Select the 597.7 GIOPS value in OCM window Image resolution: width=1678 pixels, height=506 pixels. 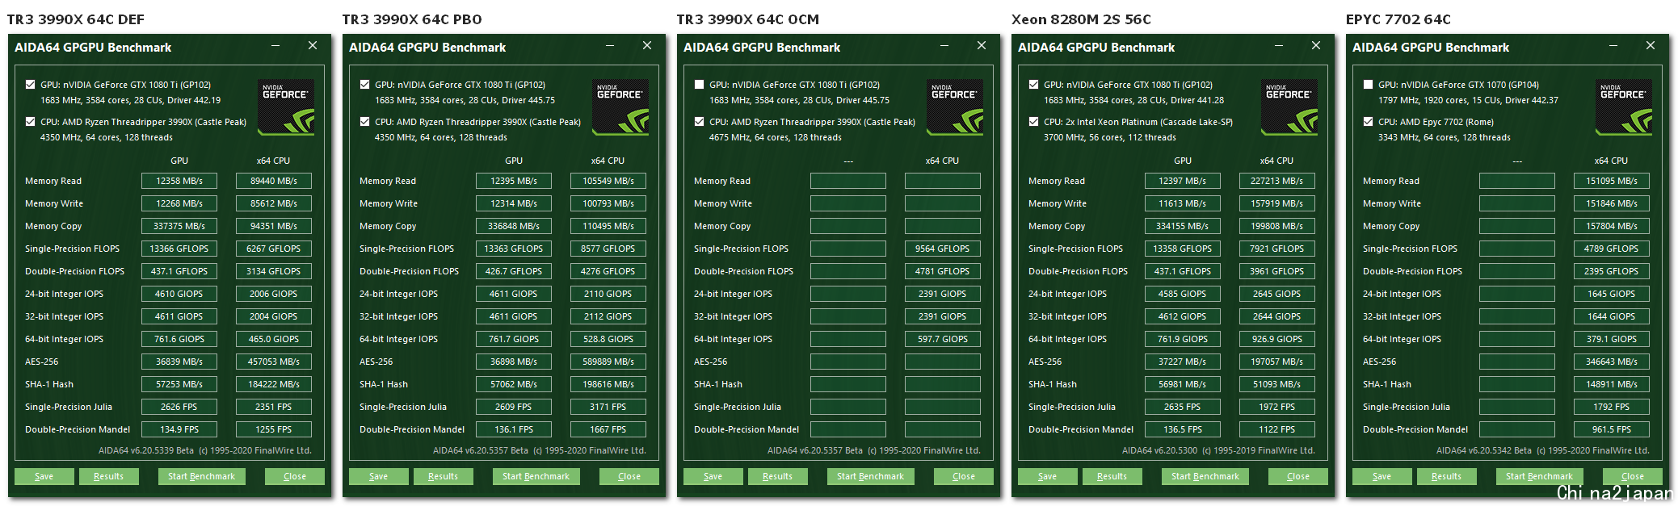(943, 339)
